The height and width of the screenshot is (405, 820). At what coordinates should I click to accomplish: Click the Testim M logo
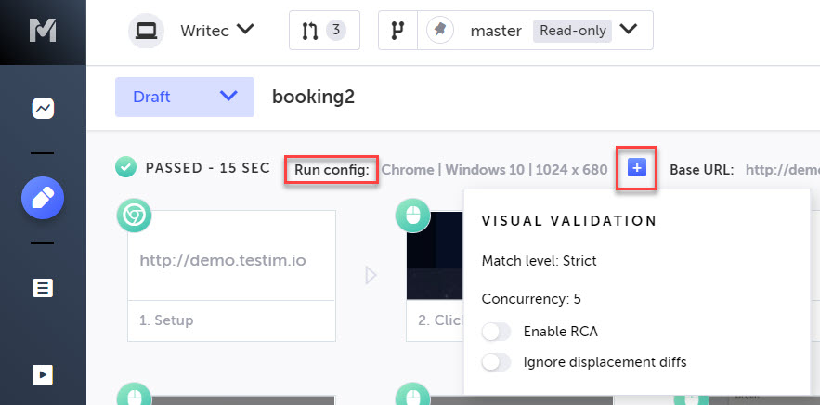coord(42,30)
